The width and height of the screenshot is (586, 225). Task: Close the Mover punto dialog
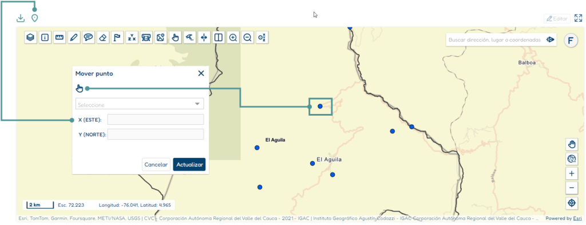(201, 73)
